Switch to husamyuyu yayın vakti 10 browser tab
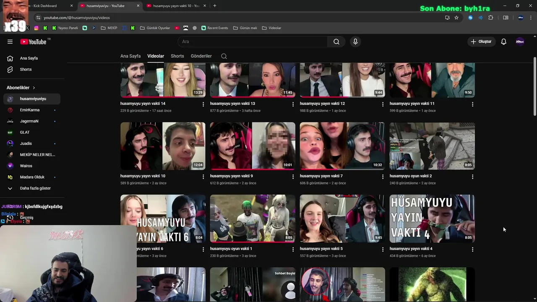Viewport: 537px width, 302px height. click(x=175, y=6)
